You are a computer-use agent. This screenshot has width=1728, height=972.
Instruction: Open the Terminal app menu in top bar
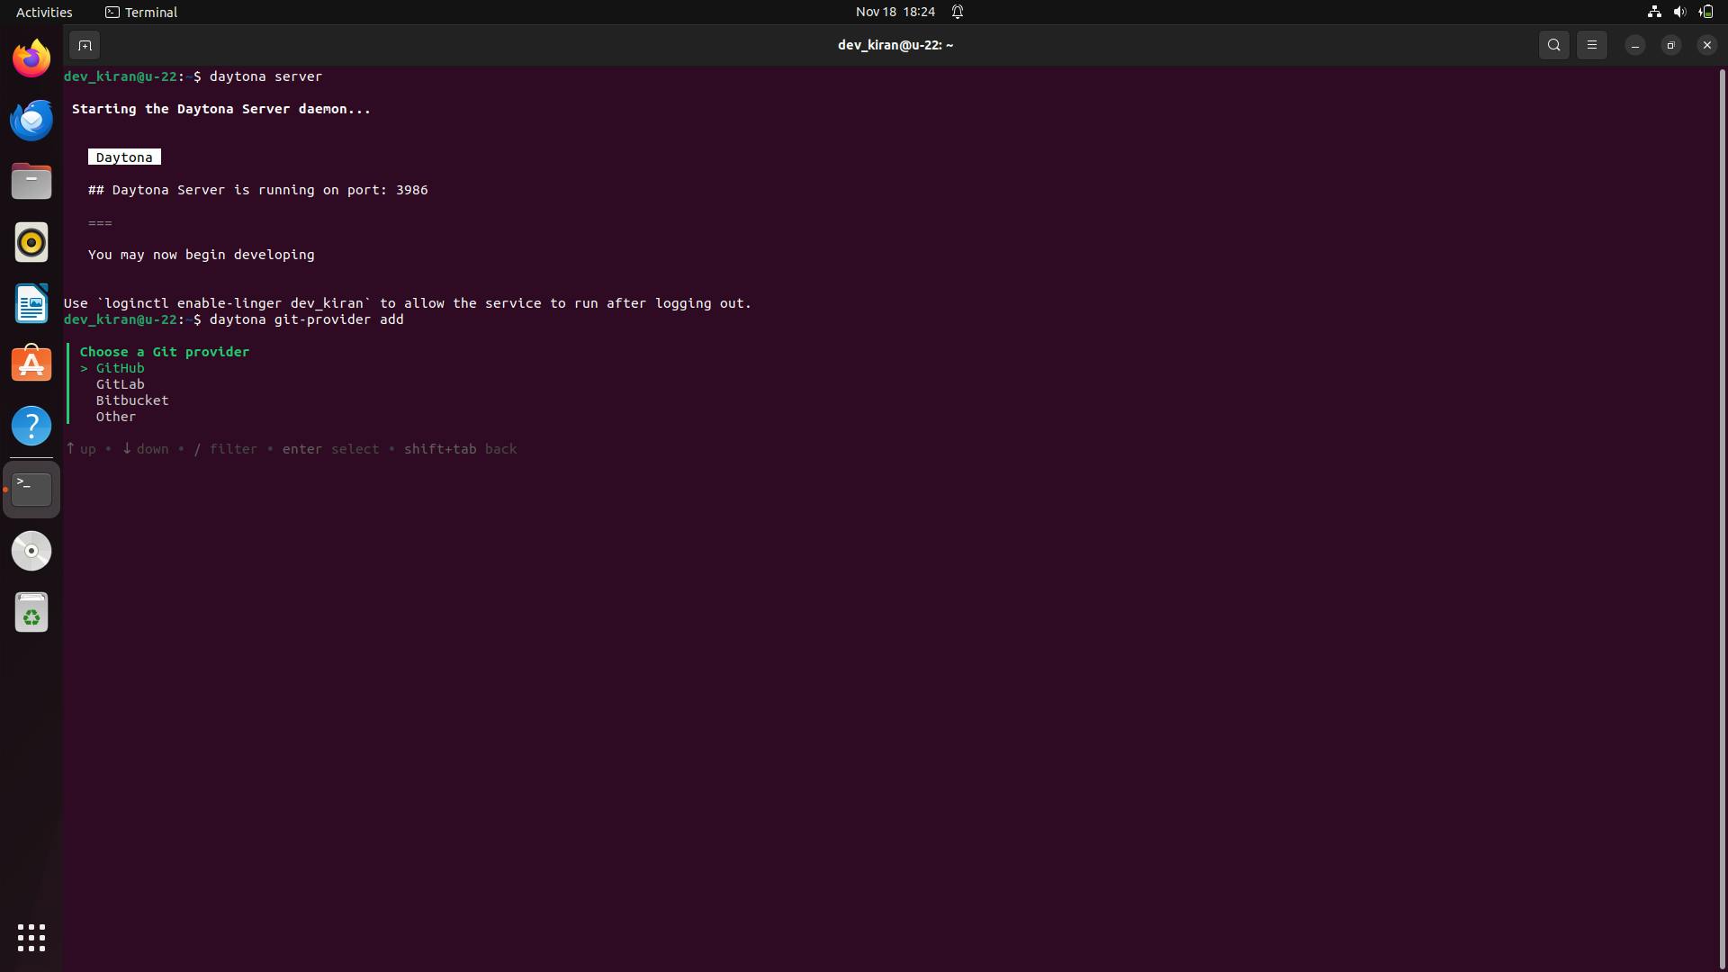pyautogui.click(x=141, y=12)
